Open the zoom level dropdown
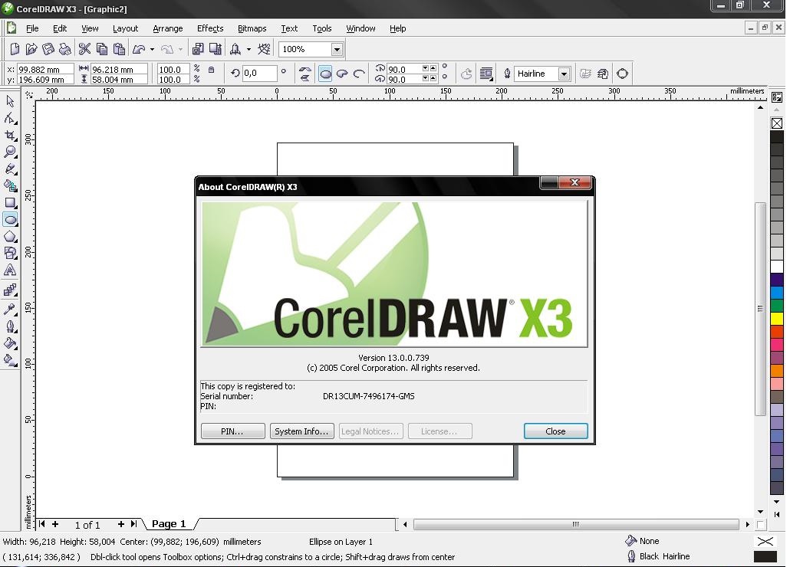790x567 pixels. click(x=336, y=49)
